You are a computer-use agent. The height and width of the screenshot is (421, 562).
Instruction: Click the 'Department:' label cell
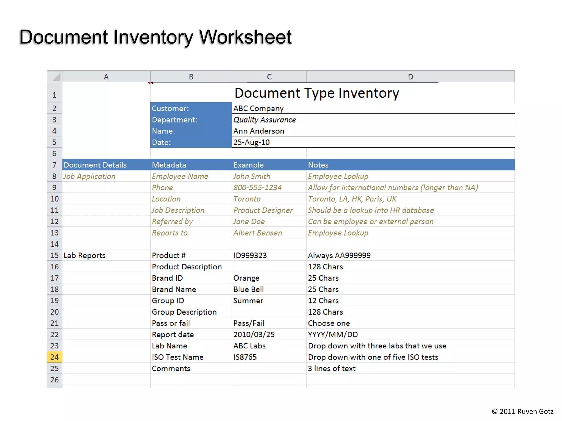[191, 120]
